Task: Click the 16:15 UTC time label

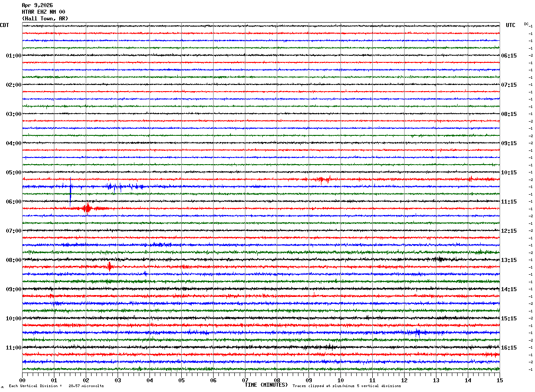Action: pos(509,348)
